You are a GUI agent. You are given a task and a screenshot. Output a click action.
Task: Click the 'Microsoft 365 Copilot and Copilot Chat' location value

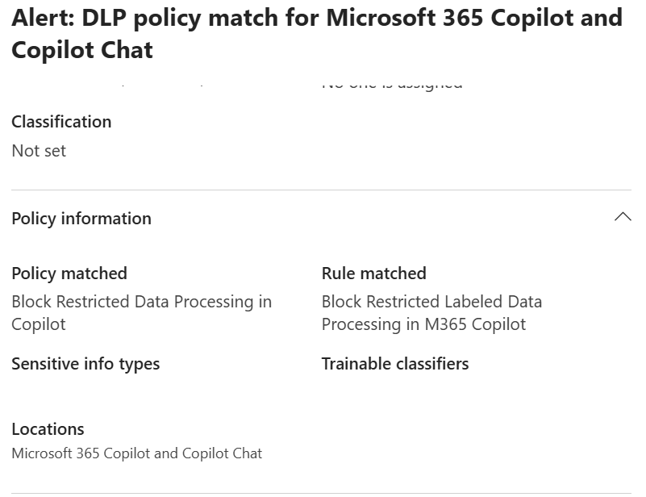[x=137, y=453]
